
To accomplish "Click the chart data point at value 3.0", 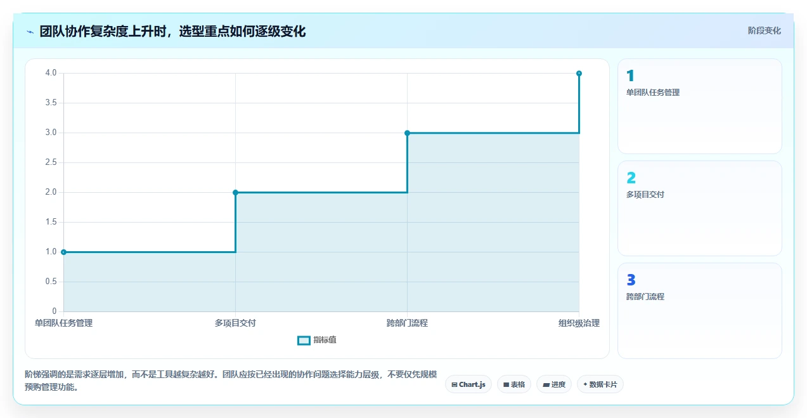I will point(407,133).
